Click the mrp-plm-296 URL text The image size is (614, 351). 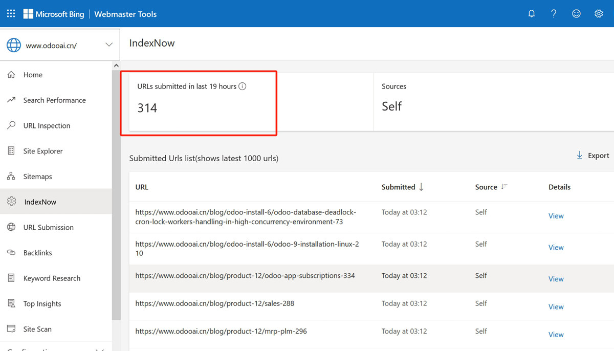tap(221, 331)
